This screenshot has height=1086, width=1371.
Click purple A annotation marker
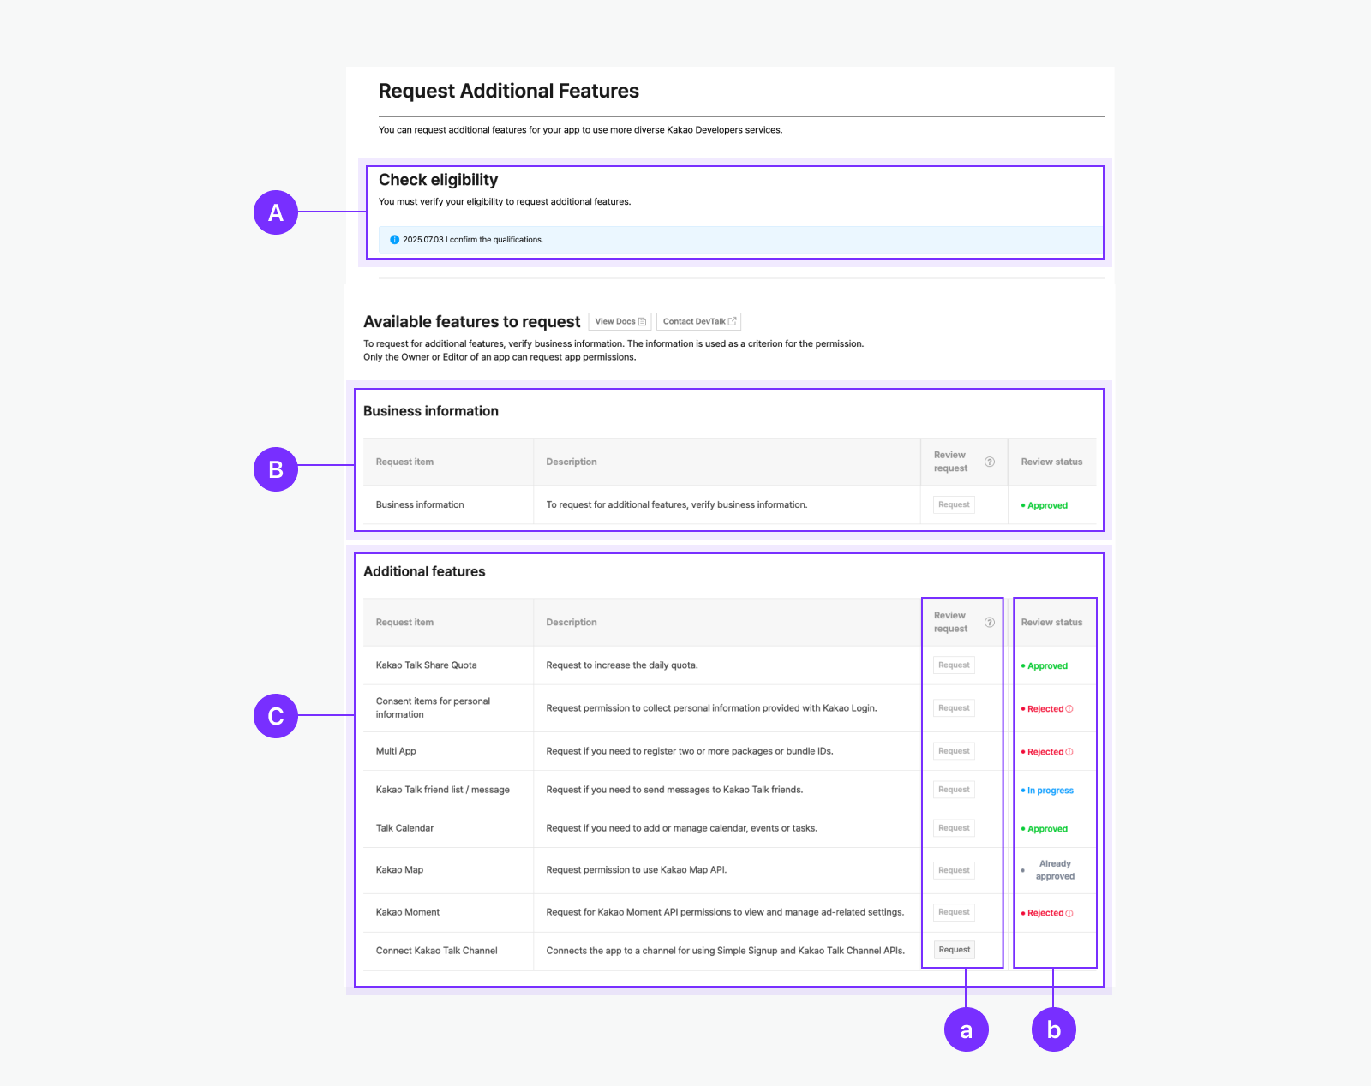(276, 212)
